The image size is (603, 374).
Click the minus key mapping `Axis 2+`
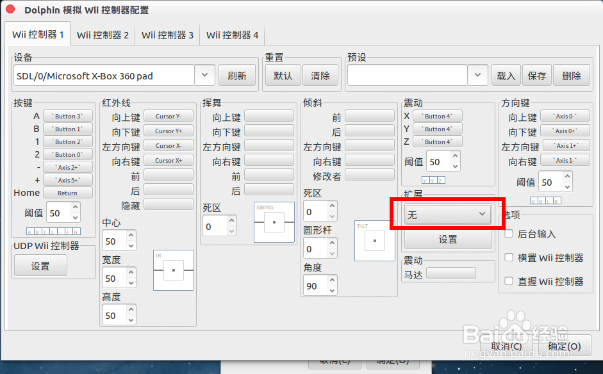(x=68, y=167)
